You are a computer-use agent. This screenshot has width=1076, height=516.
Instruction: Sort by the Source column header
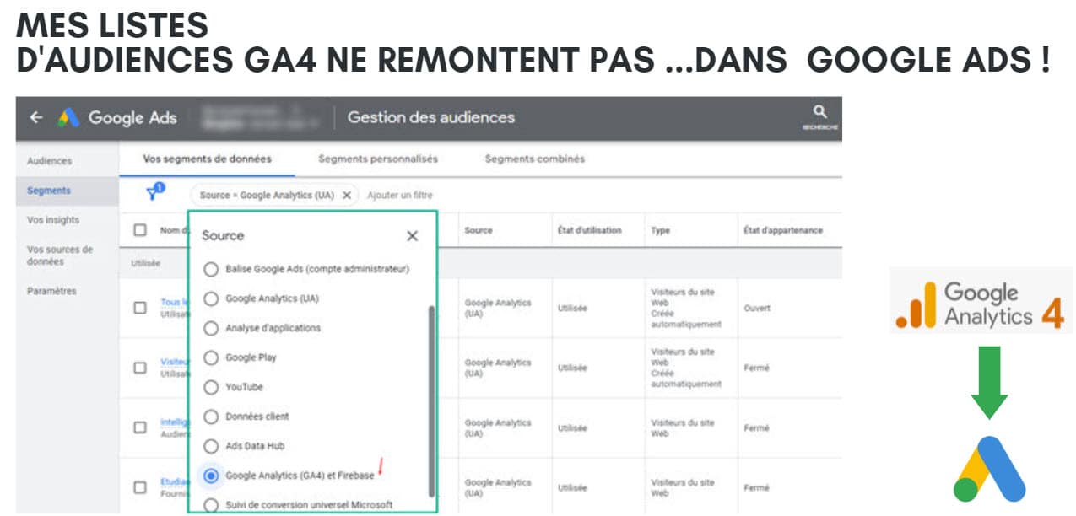click(479, 230)
